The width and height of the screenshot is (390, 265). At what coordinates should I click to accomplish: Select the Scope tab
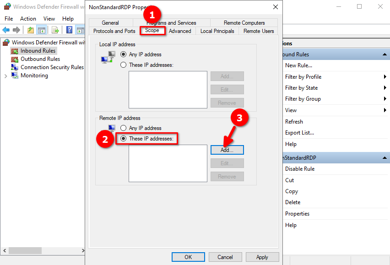coord(152,30)
